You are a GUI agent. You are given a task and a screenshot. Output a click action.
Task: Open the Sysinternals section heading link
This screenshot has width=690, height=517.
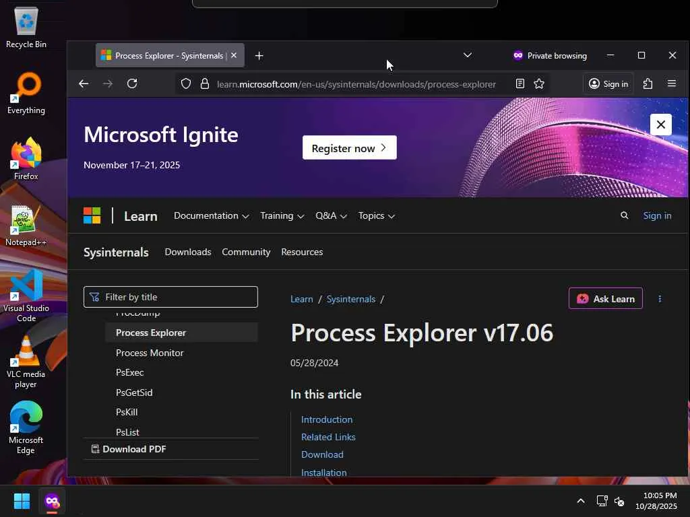coord(116,252)
